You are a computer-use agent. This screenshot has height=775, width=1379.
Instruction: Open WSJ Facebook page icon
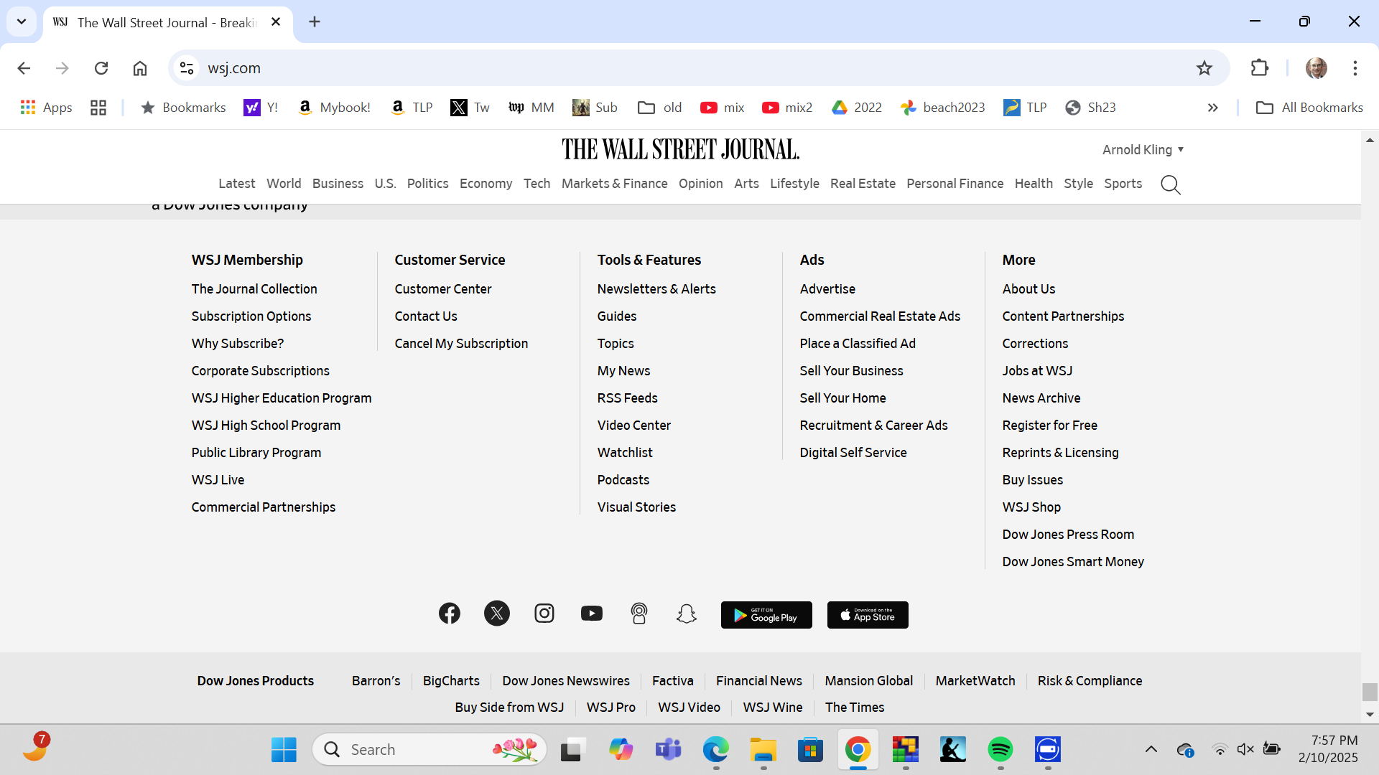[x=450, y=614]
